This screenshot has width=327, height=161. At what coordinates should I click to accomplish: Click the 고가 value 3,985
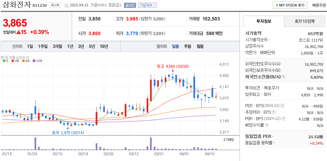pos(132,19)
